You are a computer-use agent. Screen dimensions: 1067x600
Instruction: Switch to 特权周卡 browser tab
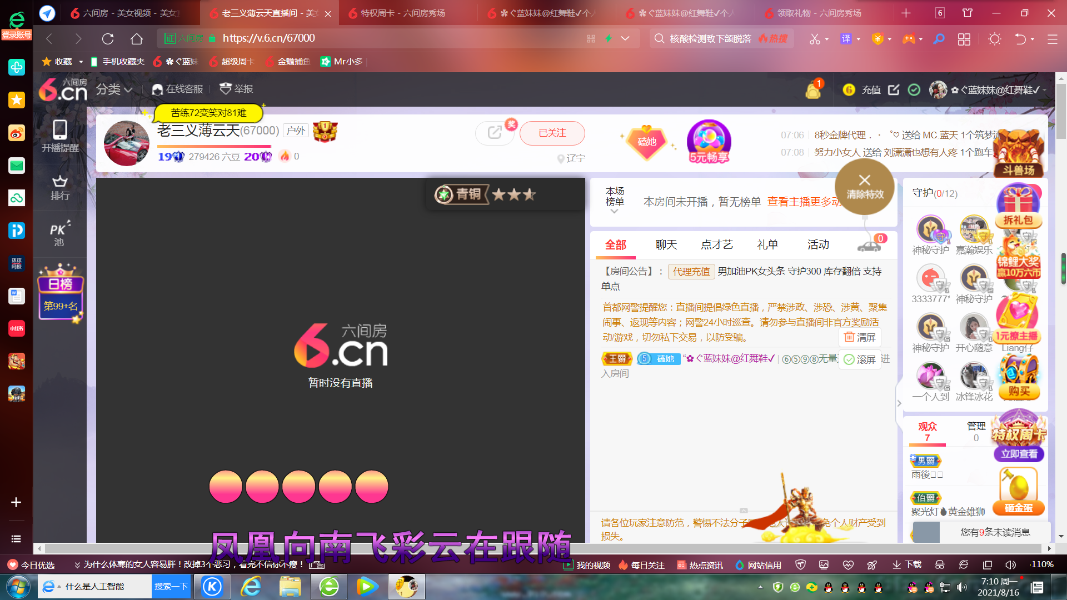tap(402, 13)
